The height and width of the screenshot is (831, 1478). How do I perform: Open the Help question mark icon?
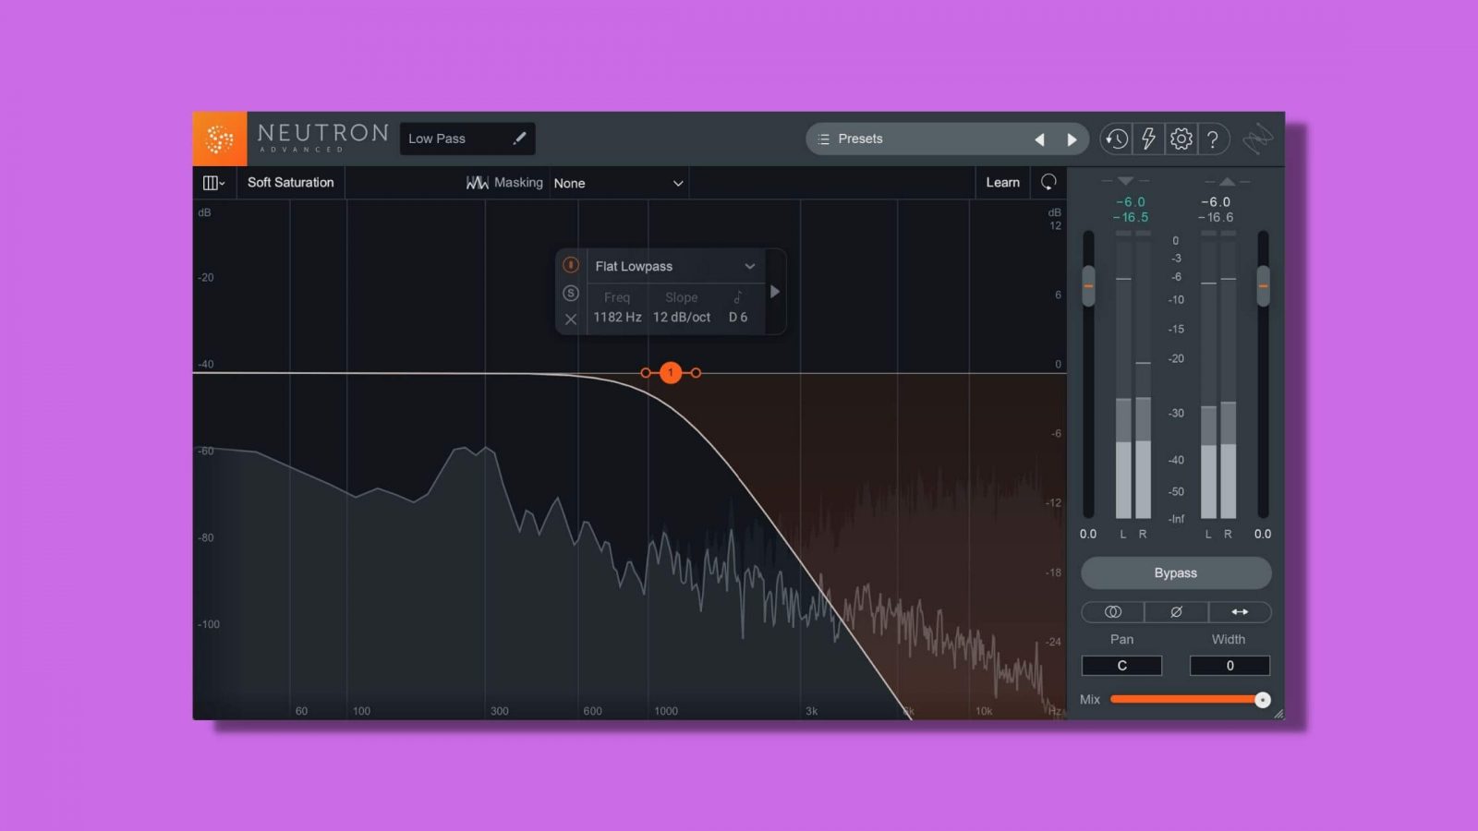1214,138
